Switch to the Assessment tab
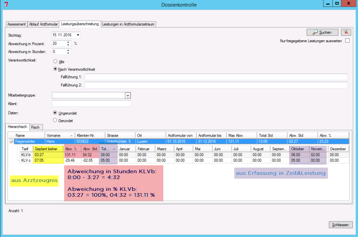358x237 pixels. pyautogui.click(x=17, y=24)
